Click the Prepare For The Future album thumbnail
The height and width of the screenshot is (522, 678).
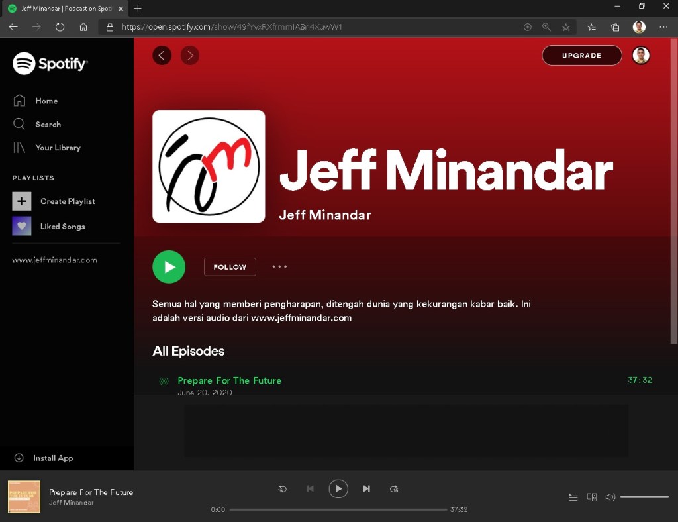pos(24,497)
